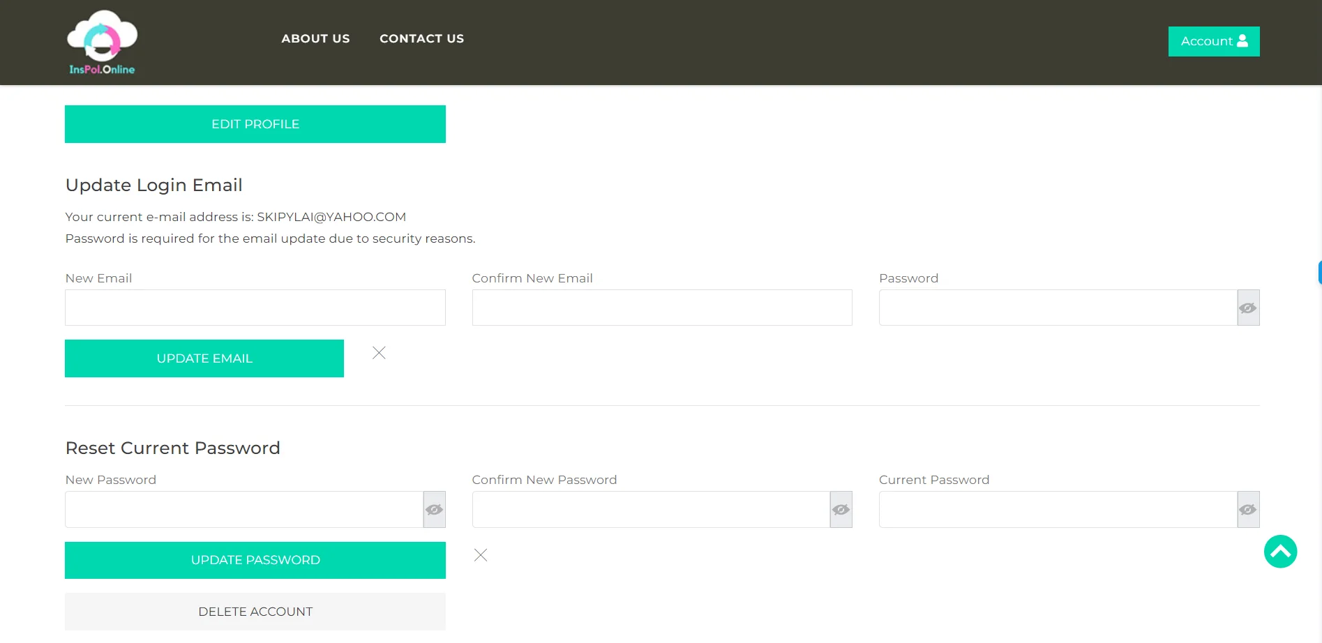Click into the Confirm New Email field
This screenshot has height=643, width=1322.
coord(662,308)
